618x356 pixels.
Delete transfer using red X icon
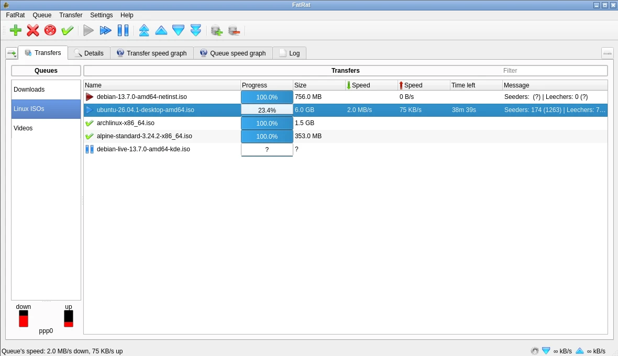click(32, 30)
